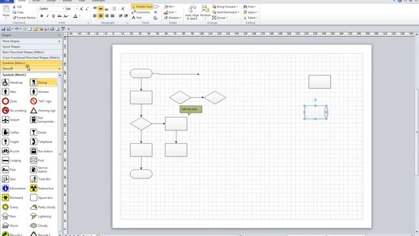Viewport: 419px width, 236px height.
Task: Open the Group dropdown
Action: [x=220, y=18]
